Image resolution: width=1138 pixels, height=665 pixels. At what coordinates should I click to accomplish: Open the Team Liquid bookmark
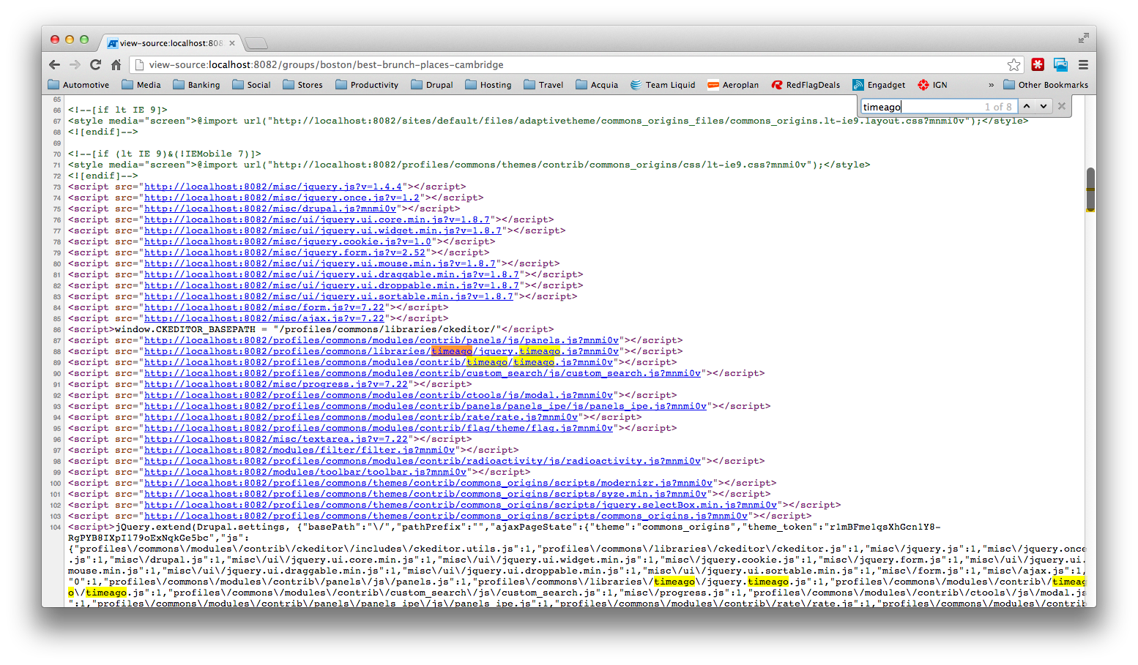[x=663, y=85]
